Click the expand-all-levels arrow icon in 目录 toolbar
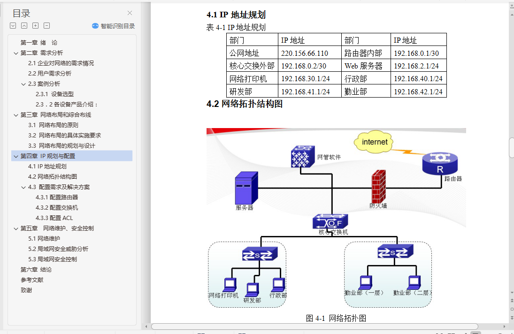The image size is (514, 334). click(13, 25)
